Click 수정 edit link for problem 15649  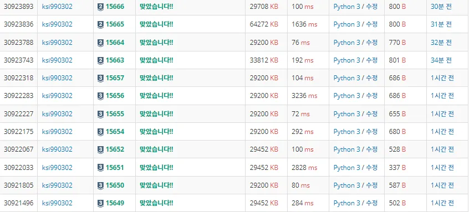372,203
